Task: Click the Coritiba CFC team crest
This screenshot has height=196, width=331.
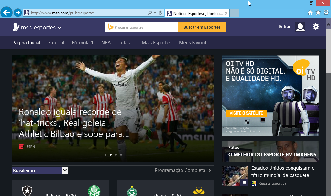Action: point(132,191)
